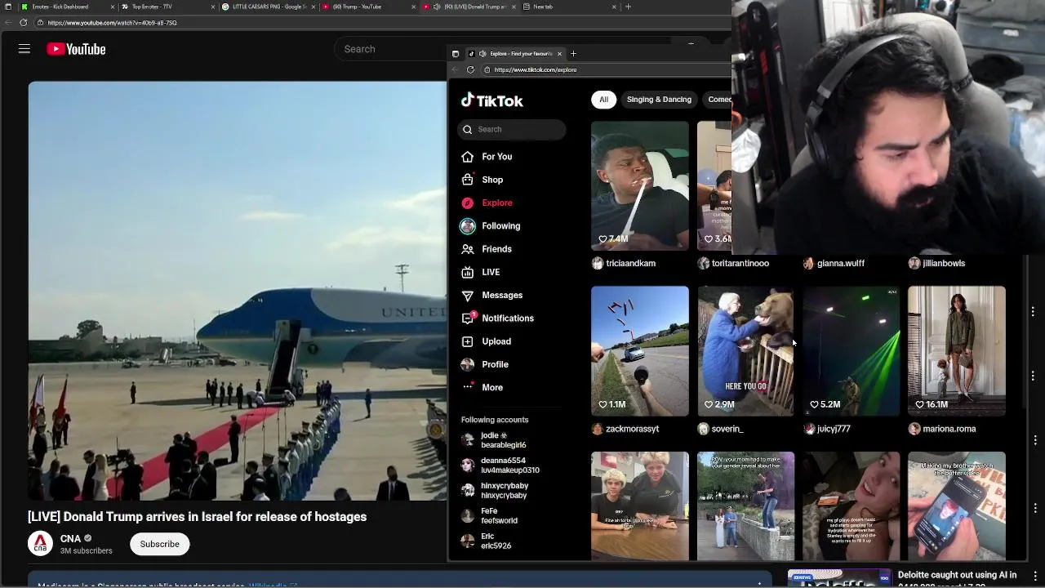Click the TikTok logo
This screenshot has height=588, width=1045.
[492, 100]
